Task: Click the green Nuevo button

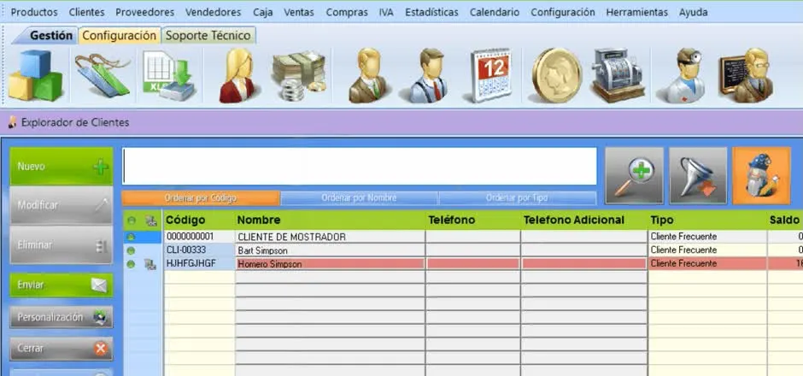Action: click(61, 167)
